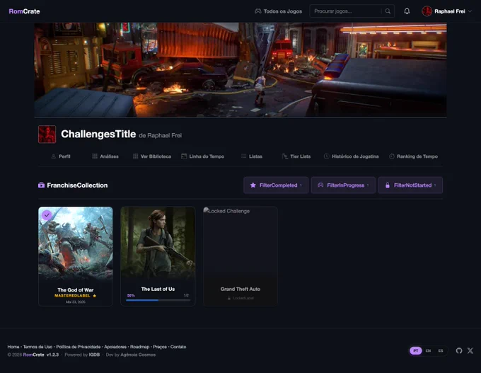The width and height of the screenshot is (481, 373).
Task: Toggle the FilterNotStarted filter
Action: 410,185
